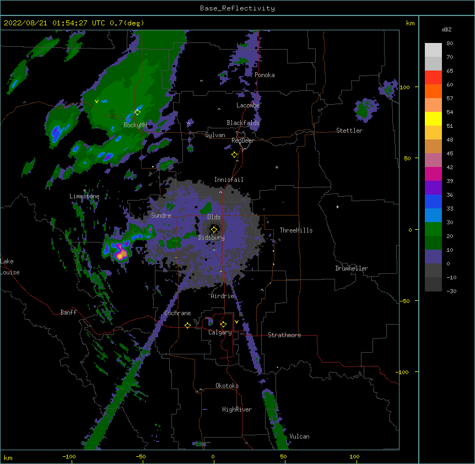Pick the mauve 42–45 dBZ legend swatch
The height and width of the screenshot is (464, 475).
click(x=433, y=160)
